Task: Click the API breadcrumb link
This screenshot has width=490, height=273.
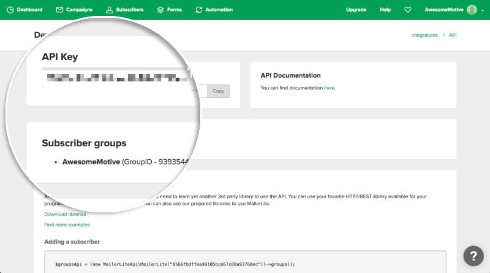Action: [453, 35]
